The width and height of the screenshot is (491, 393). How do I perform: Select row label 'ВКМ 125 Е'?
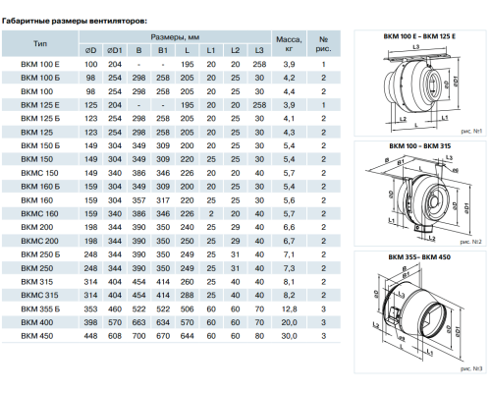pyautogui.click(x=40, y=105)
